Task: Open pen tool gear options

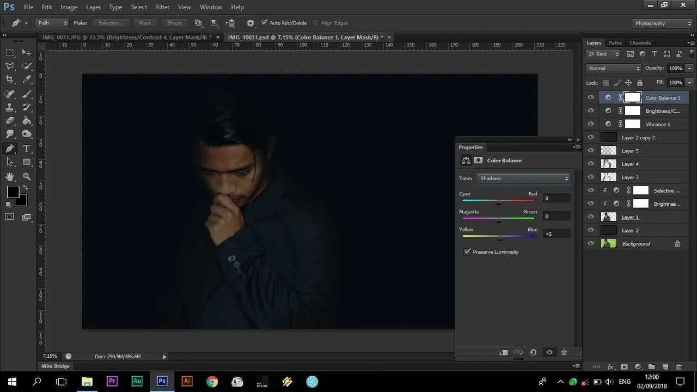Action: coord(250,23)
